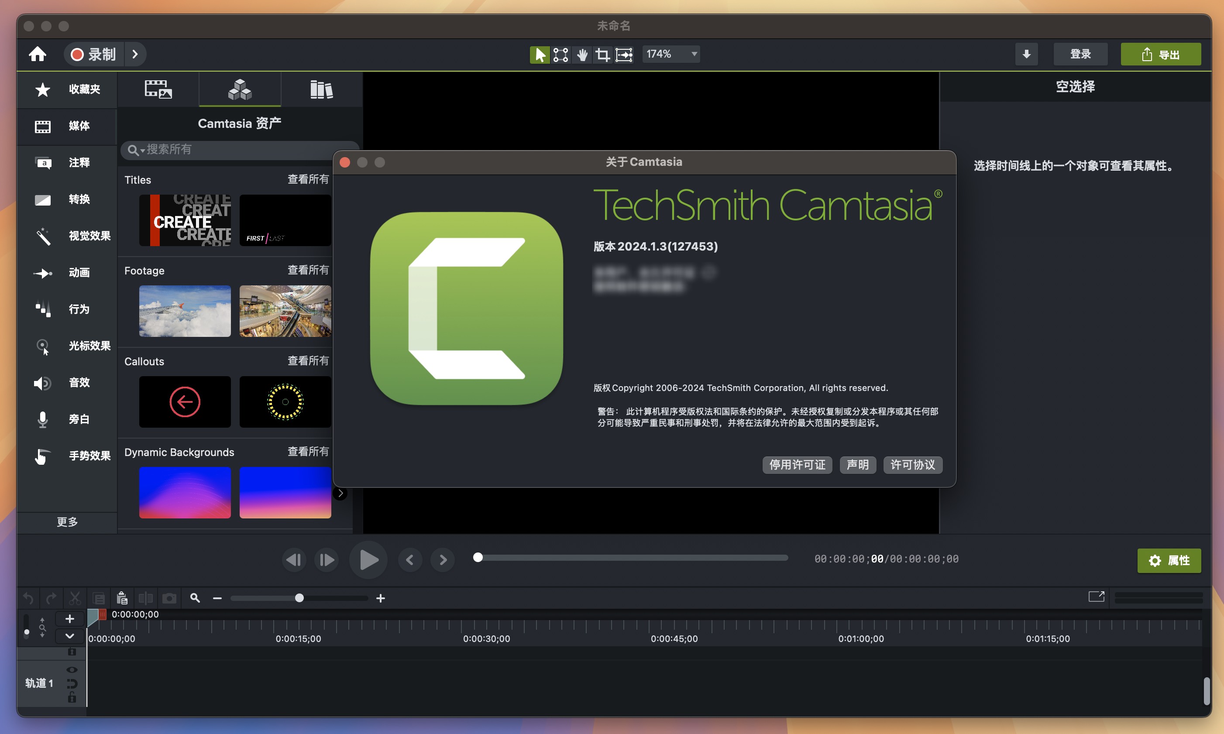Click the 登录 sign-in button
Viewport: 1224px width, 734px height.
[1080, 55]
